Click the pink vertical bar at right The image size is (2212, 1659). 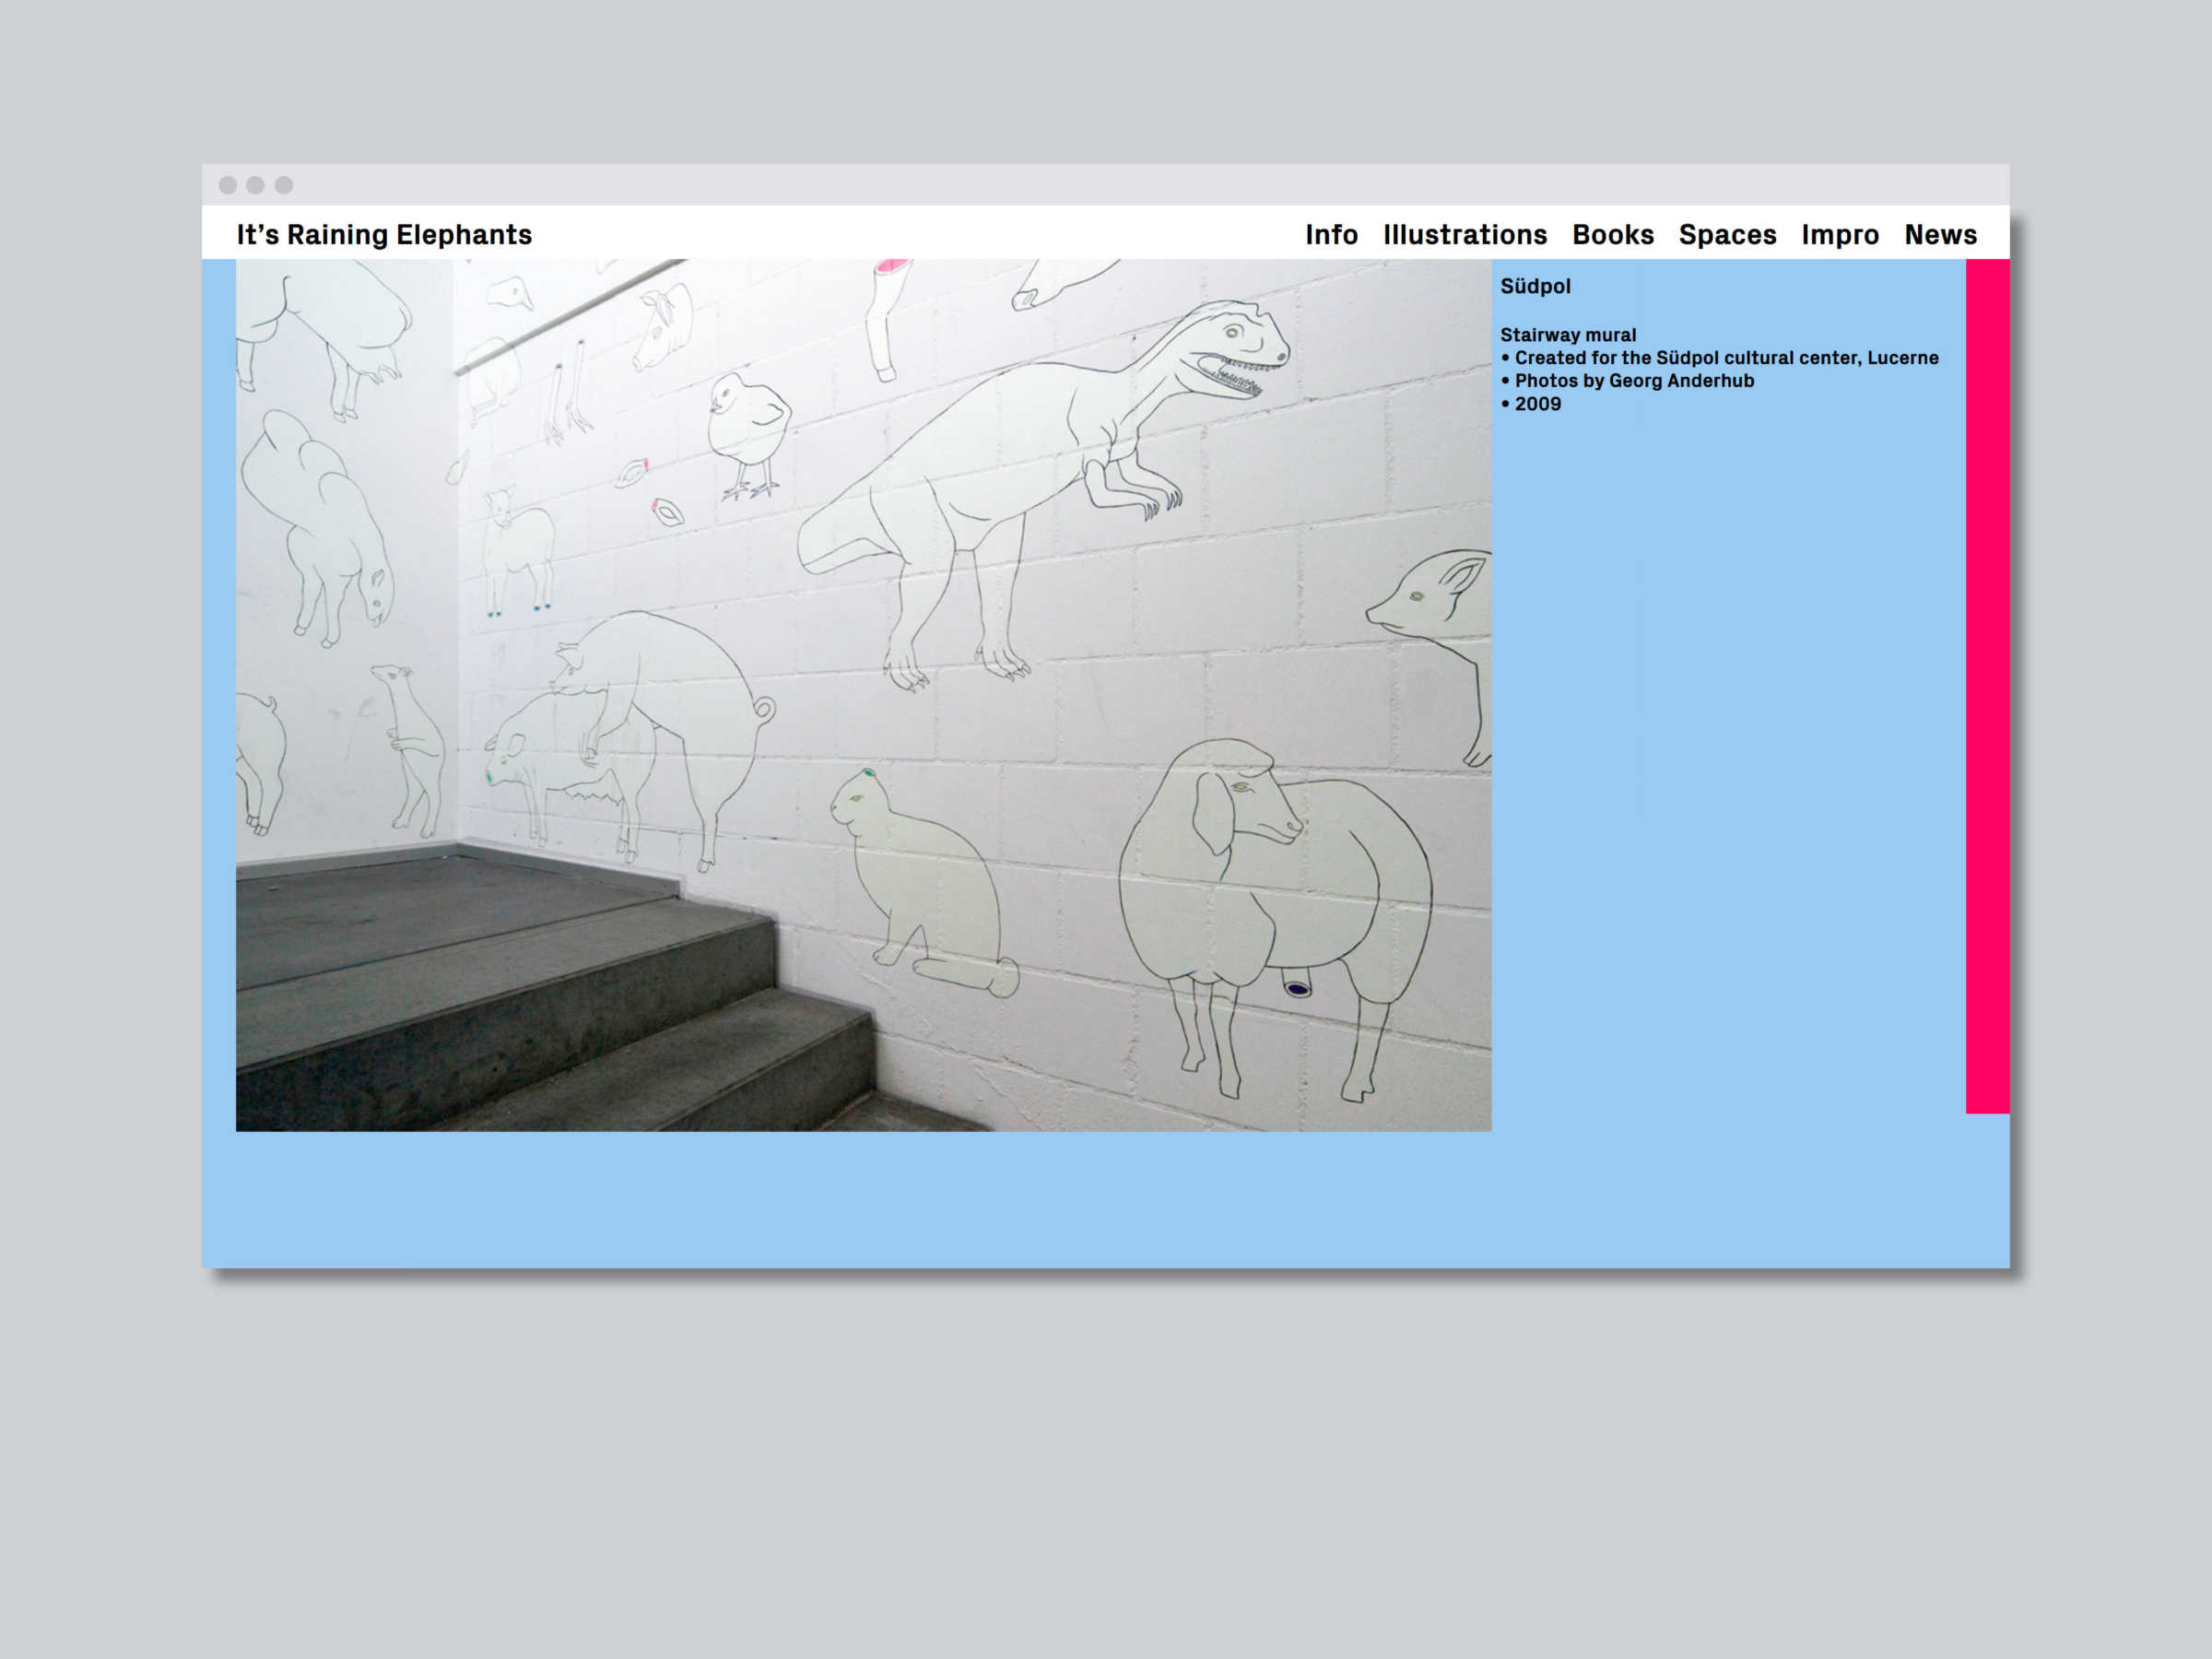pos(1987,685)
